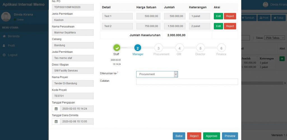Click the Divisi / Bagian field
The height and width of the screenshot is (140, 287).
[x=73, y=71]
